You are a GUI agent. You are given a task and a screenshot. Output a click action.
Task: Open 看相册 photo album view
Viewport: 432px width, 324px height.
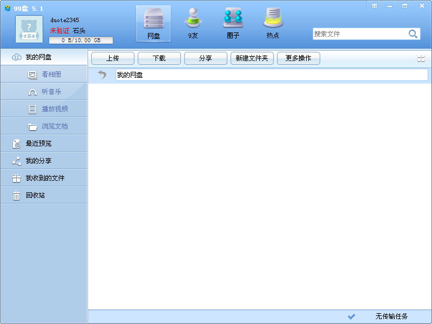click(x=44, y=75)
